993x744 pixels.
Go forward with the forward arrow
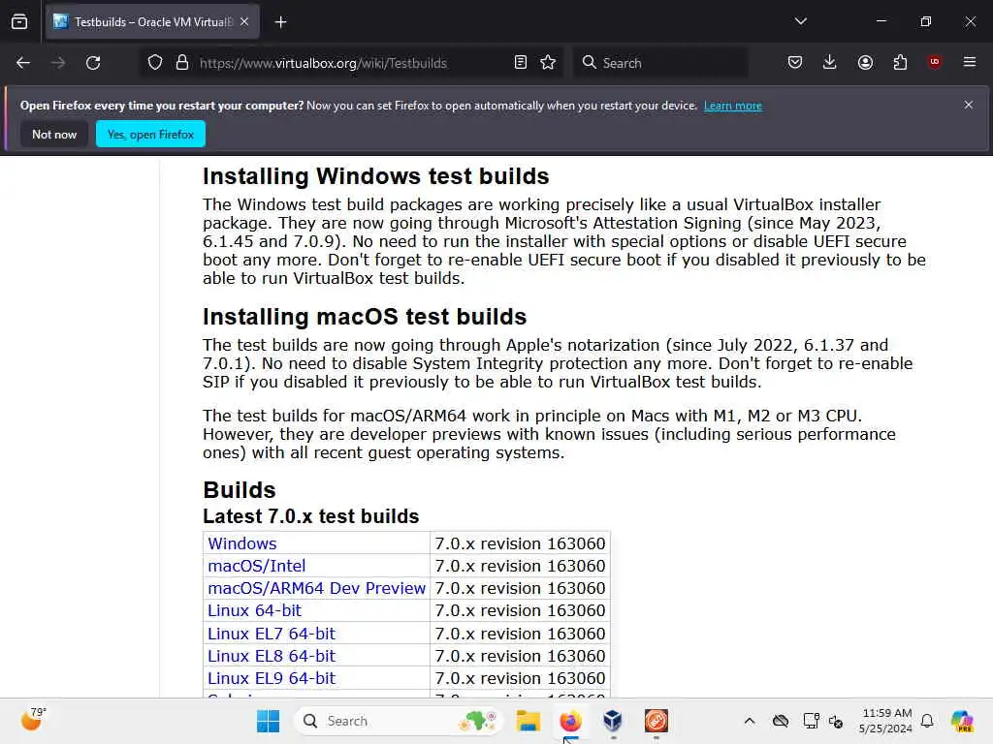pyautogui.click(x=58, y=63)
